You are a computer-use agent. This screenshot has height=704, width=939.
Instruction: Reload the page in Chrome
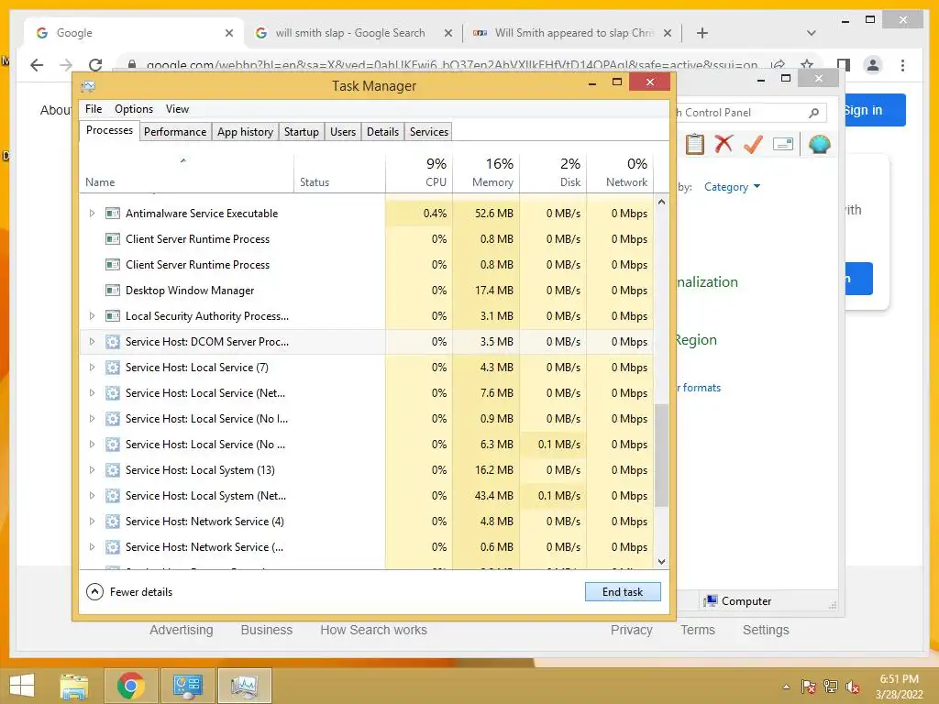pos(95,65)
